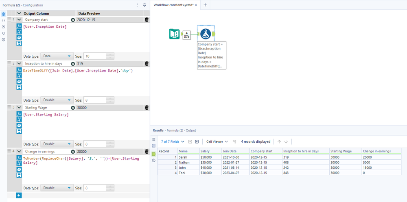407x202 pixels.
Task: Clear the Company start output column name
Action: click(73, 20)
